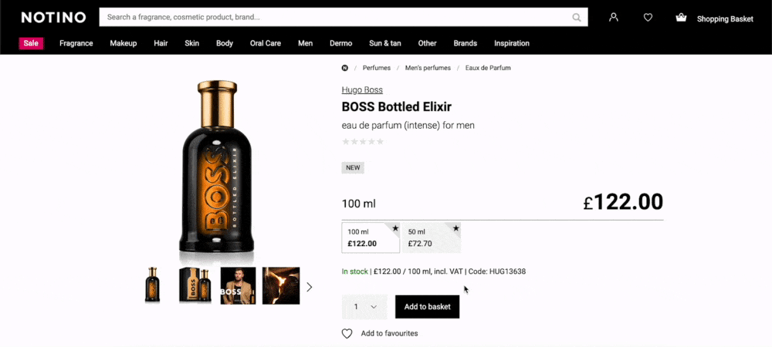
Task: Click the shopping basket icon
Action: 681,17
